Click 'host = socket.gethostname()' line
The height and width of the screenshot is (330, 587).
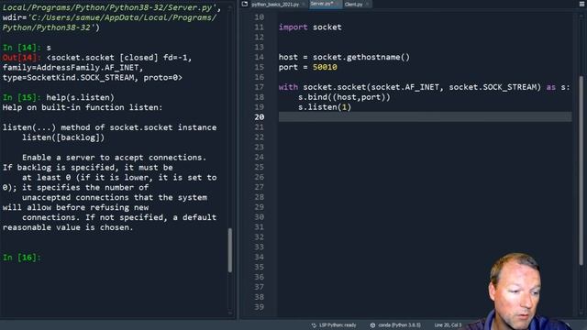click(x=344, y=57)
